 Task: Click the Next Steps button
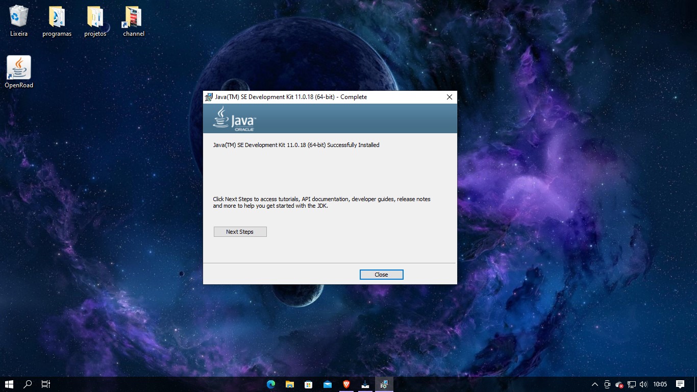coord(240,232)
